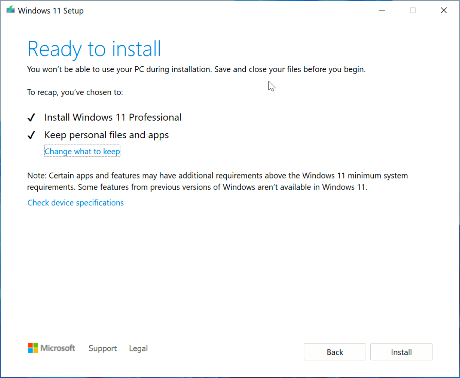
Task: Click the note starting "Note: Certain apps and features"
Action: (217, 181)
